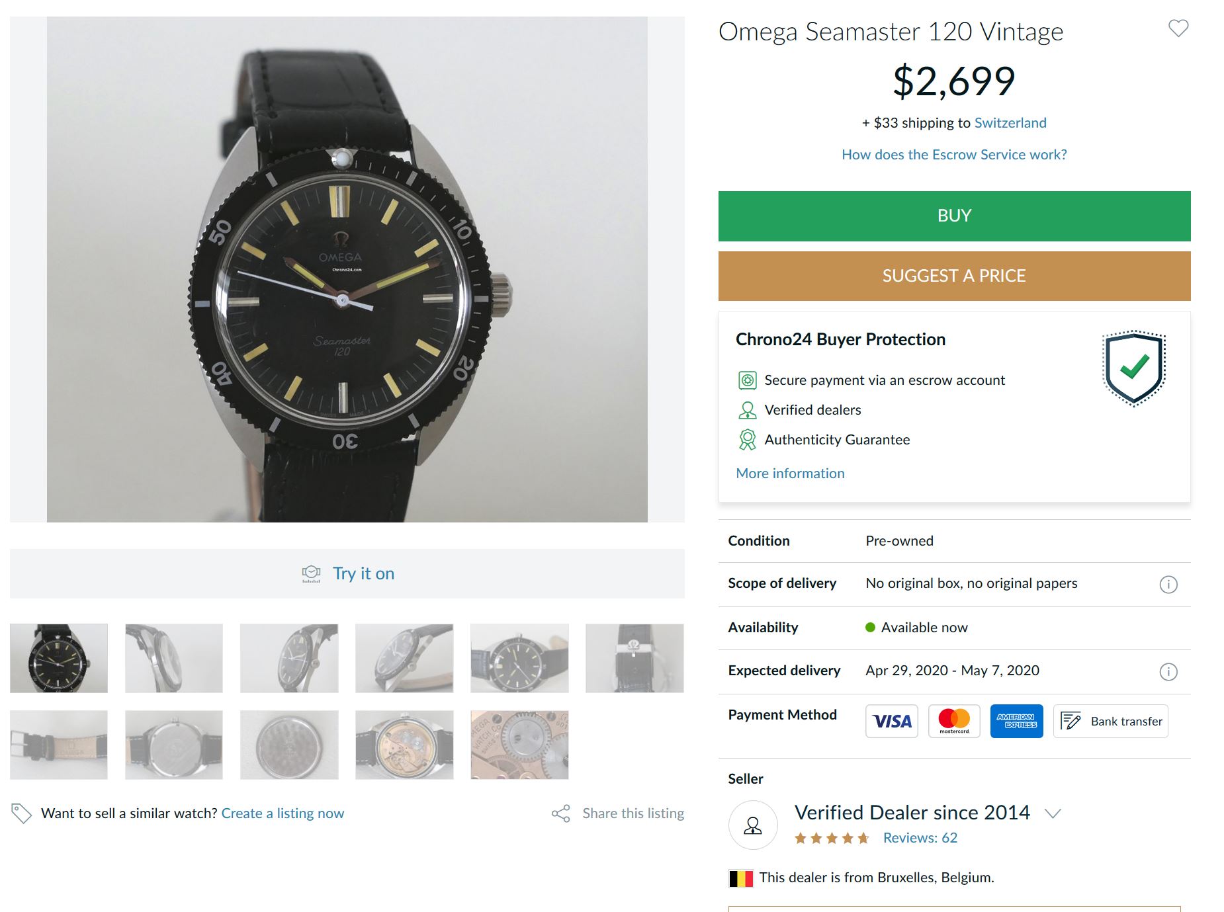Open More information on Buyer Protection

coord(790,474)
